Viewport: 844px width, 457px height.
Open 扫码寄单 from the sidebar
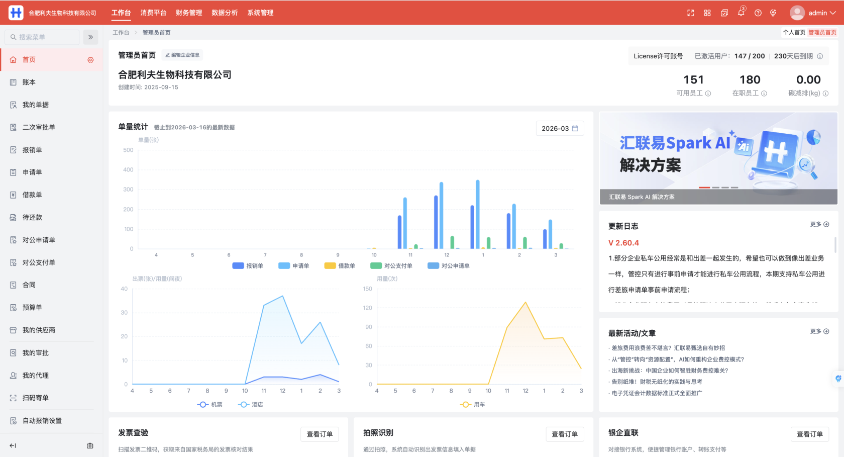click(x=34, y=398)
